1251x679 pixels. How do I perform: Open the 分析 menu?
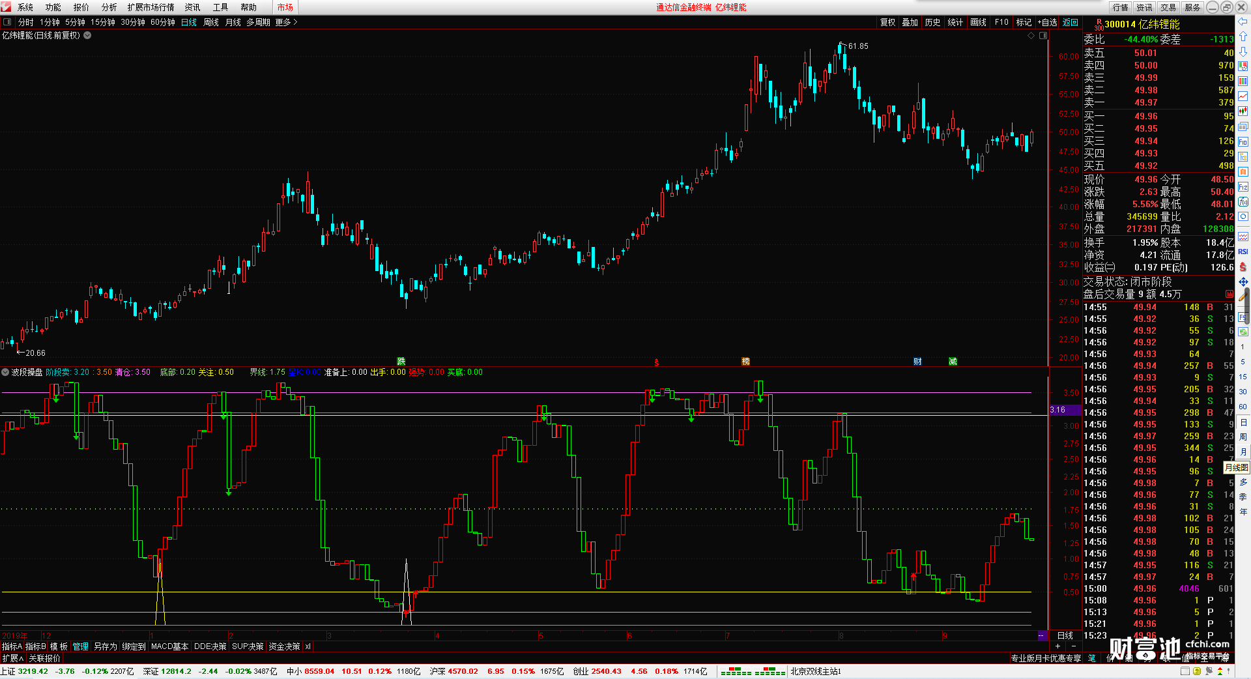109,7
